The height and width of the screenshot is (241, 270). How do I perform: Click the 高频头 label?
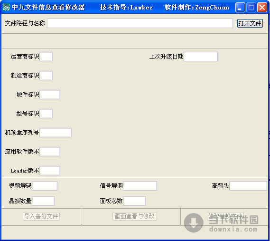pyautogui.click(x=220, y=186)
